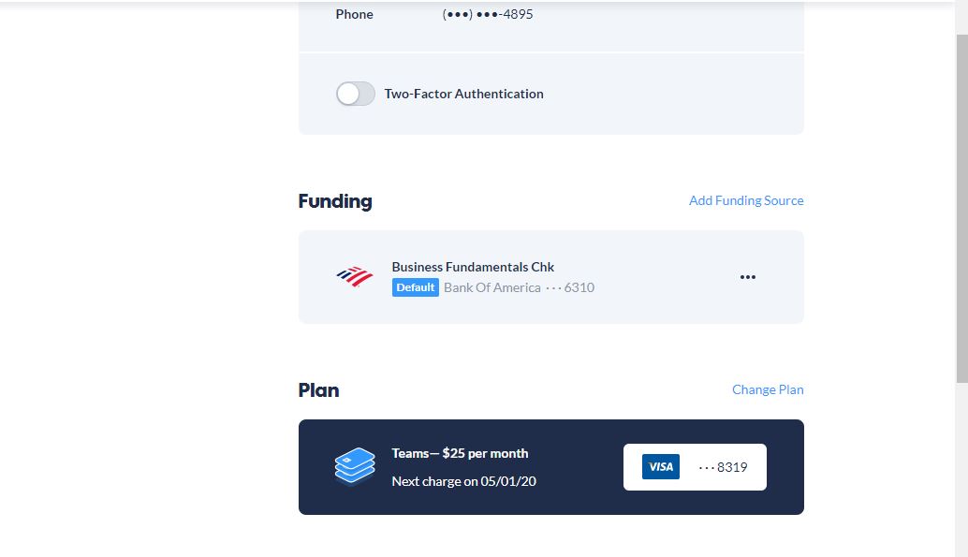Screen dimensions: 968x557
Task: Click the Change Plan link
Action: point(768,389)
